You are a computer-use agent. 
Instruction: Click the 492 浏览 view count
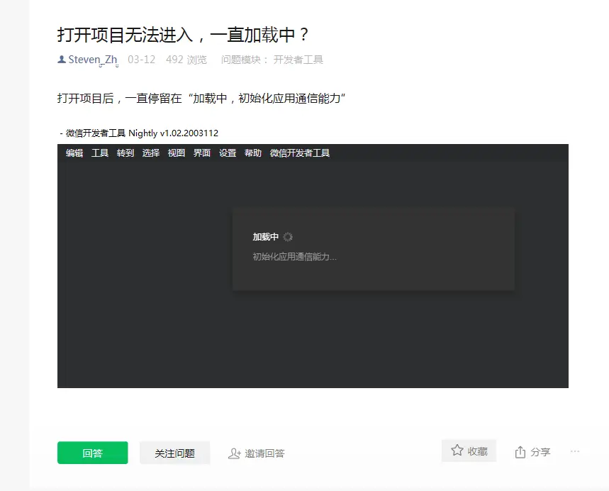(186, 60)
